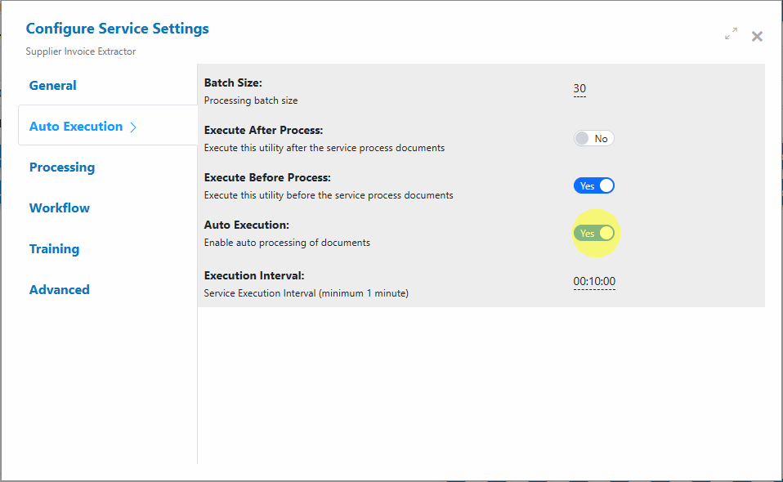This screenshot has width=783, height=482.
Task: Switch to the Processing tab
Action: pos(62,167)
